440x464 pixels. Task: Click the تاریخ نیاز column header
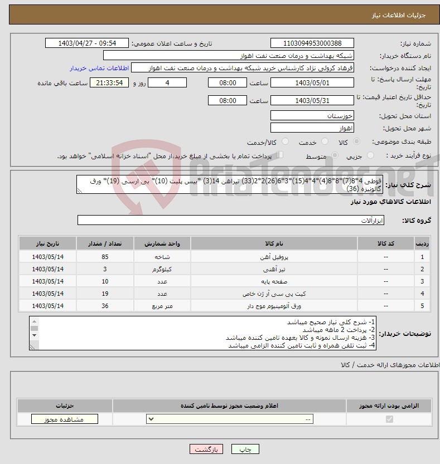point(48,243)
